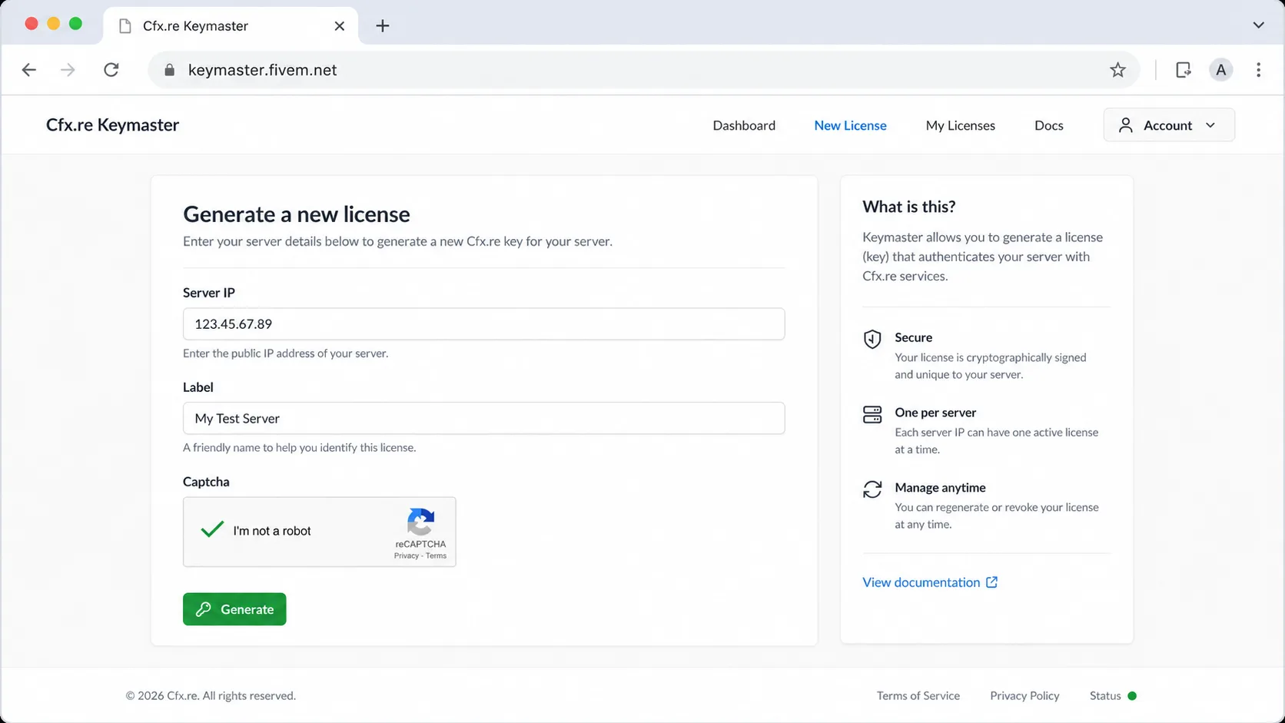The image size is (1285, 723).
Task: Open Terms of Service in footer
Action: click(x=918, y=696)
